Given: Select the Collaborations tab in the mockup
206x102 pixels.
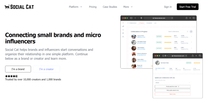Looking at the screenshot, I should [x=132, y=23].
